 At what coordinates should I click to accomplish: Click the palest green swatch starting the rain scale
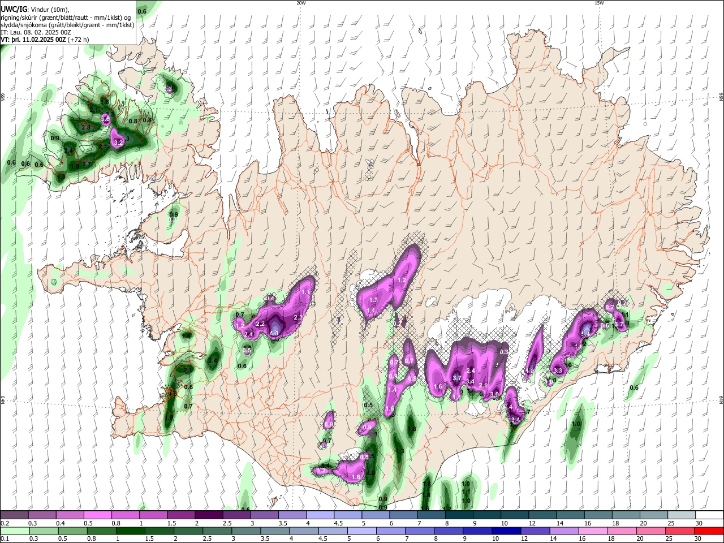(x=14, y=531)
